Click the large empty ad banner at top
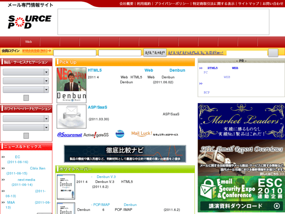 tap(163, 22)
